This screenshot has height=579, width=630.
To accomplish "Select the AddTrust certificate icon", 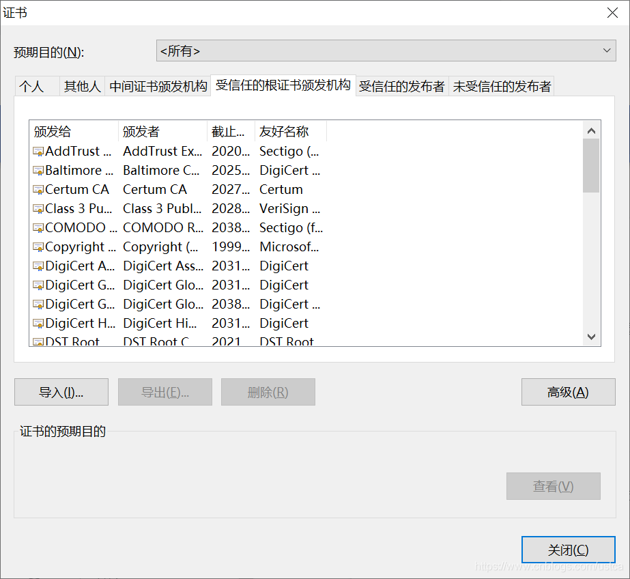I will 37,151.
